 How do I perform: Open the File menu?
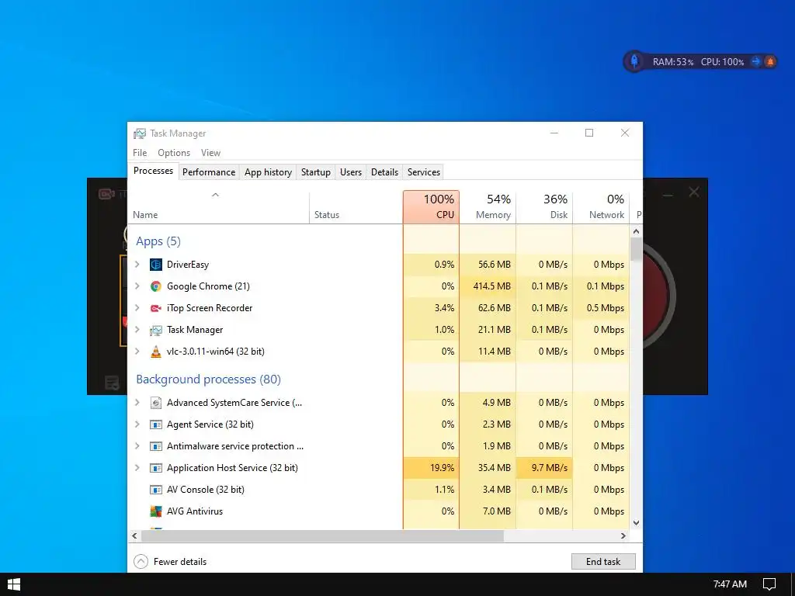coord(140,153)
